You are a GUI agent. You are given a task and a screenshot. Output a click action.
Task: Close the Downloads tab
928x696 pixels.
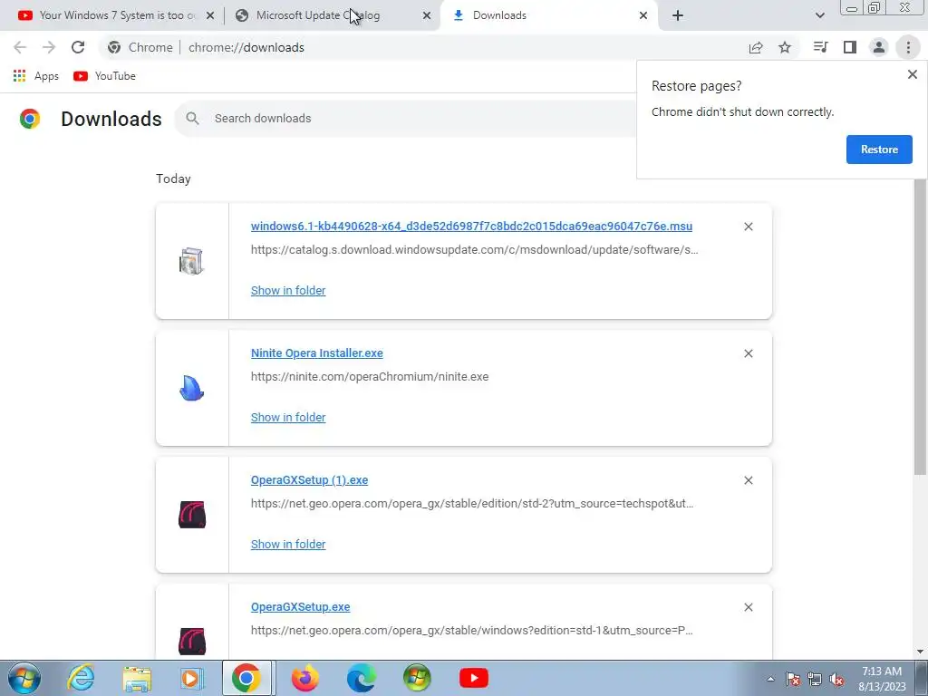pos(643,16)
